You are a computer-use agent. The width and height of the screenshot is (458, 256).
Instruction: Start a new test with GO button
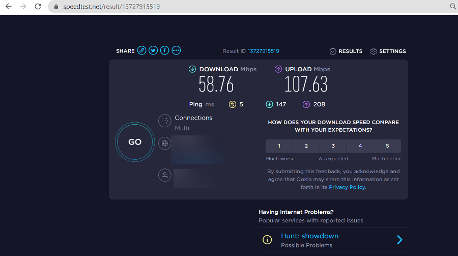point(135,141)
